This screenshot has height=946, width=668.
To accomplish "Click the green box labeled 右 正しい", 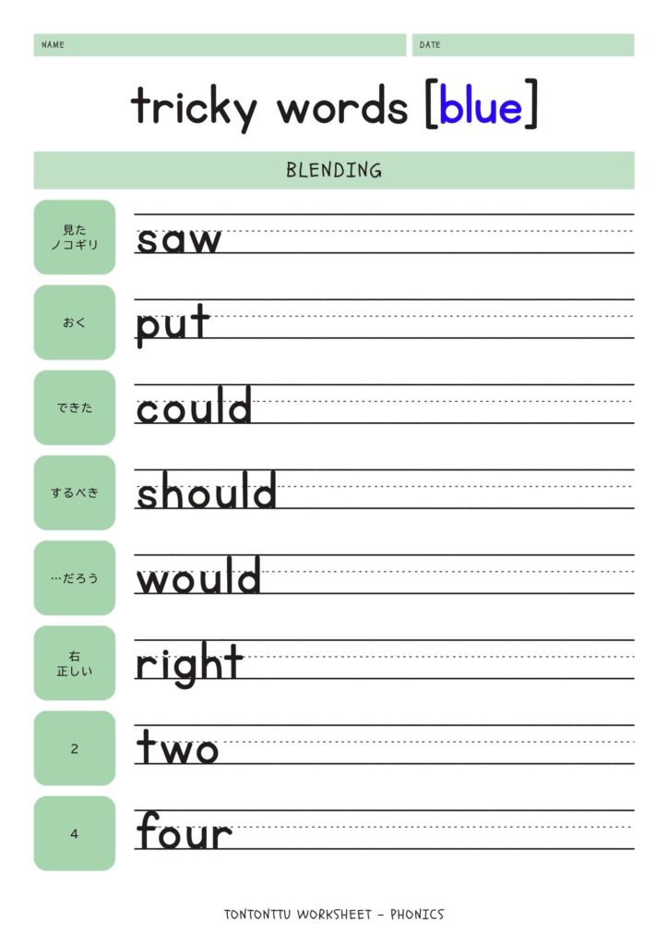I will click(x=75, y=663).
